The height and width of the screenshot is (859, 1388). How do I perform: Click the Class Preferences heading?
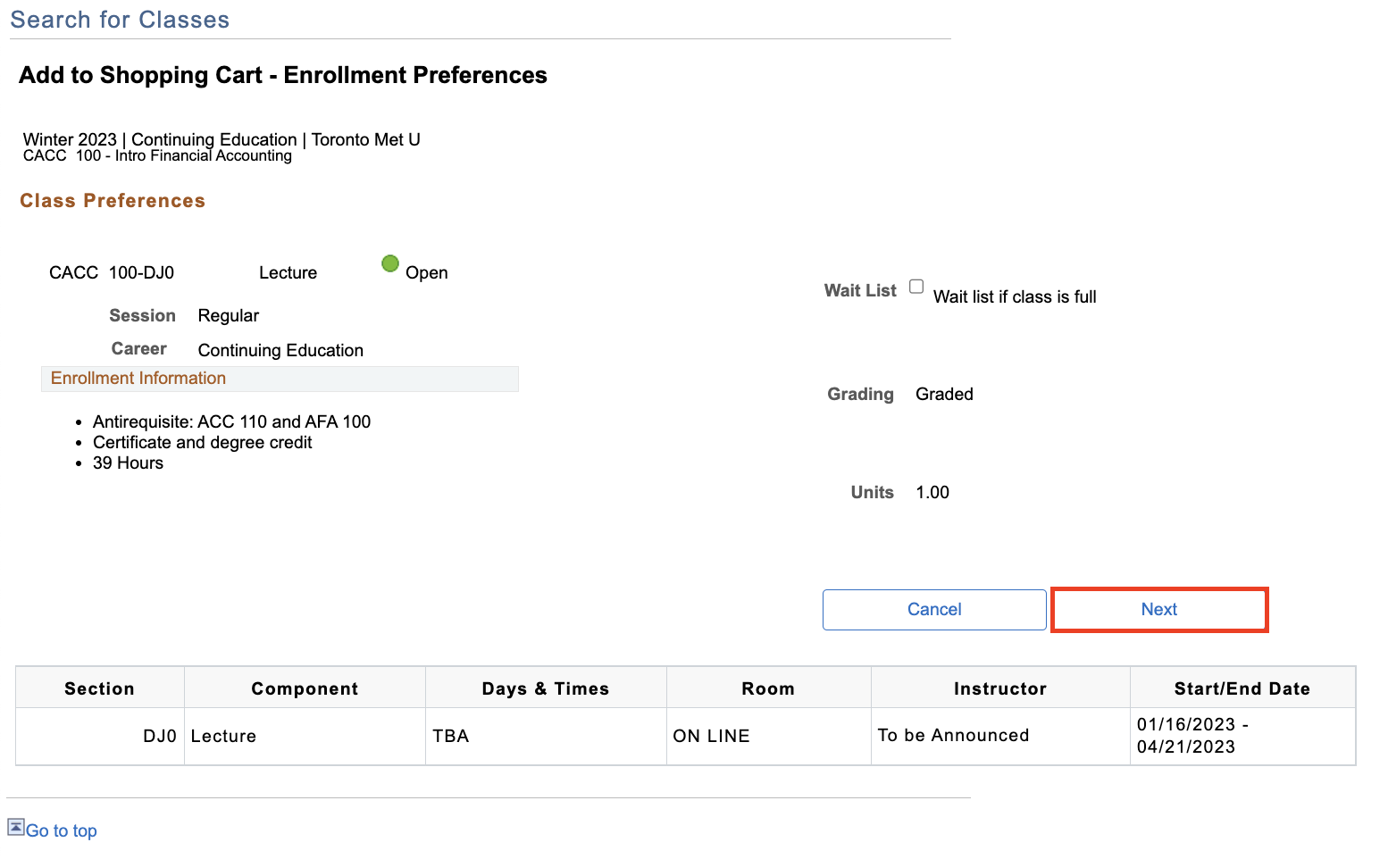113,201
